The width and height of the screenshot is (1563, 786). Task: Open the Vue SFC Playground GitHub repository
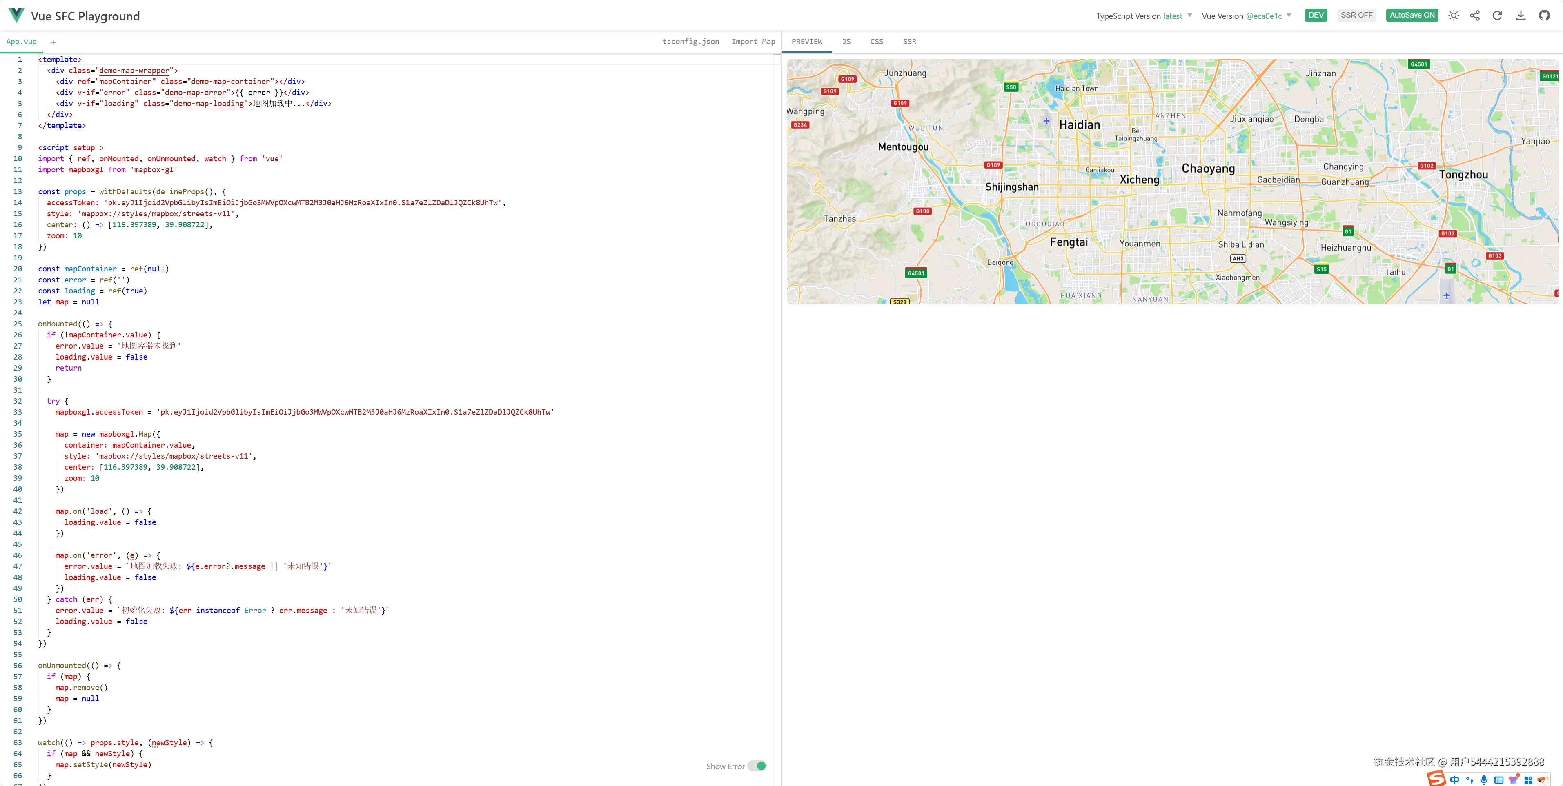tap(1543, 15)
